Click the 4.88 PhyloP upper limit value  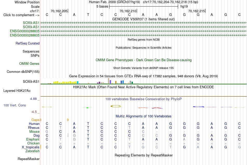click(33, 99)
